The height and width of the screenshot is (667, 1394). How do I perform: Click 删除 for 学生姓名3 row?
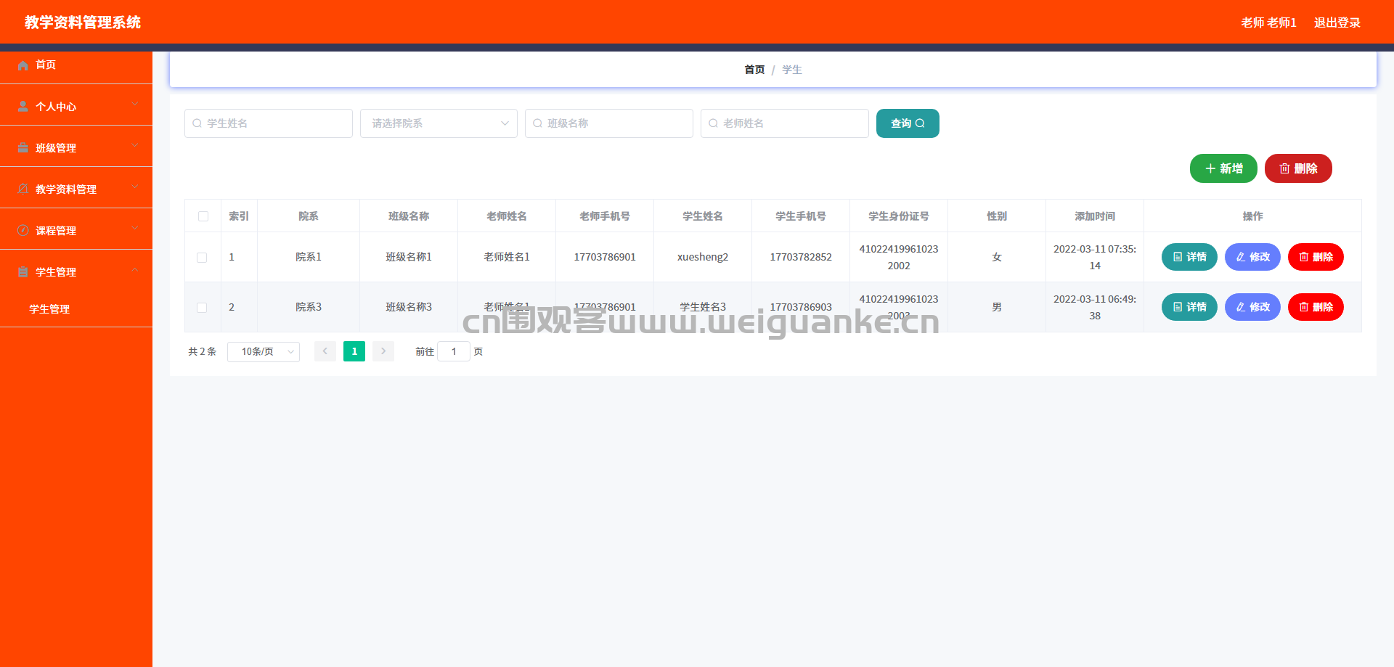(x=1316, y=307)
